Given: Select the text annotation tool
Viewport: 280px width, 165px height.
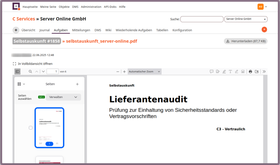Looking at the screenshot, I should tap(230, 72).
